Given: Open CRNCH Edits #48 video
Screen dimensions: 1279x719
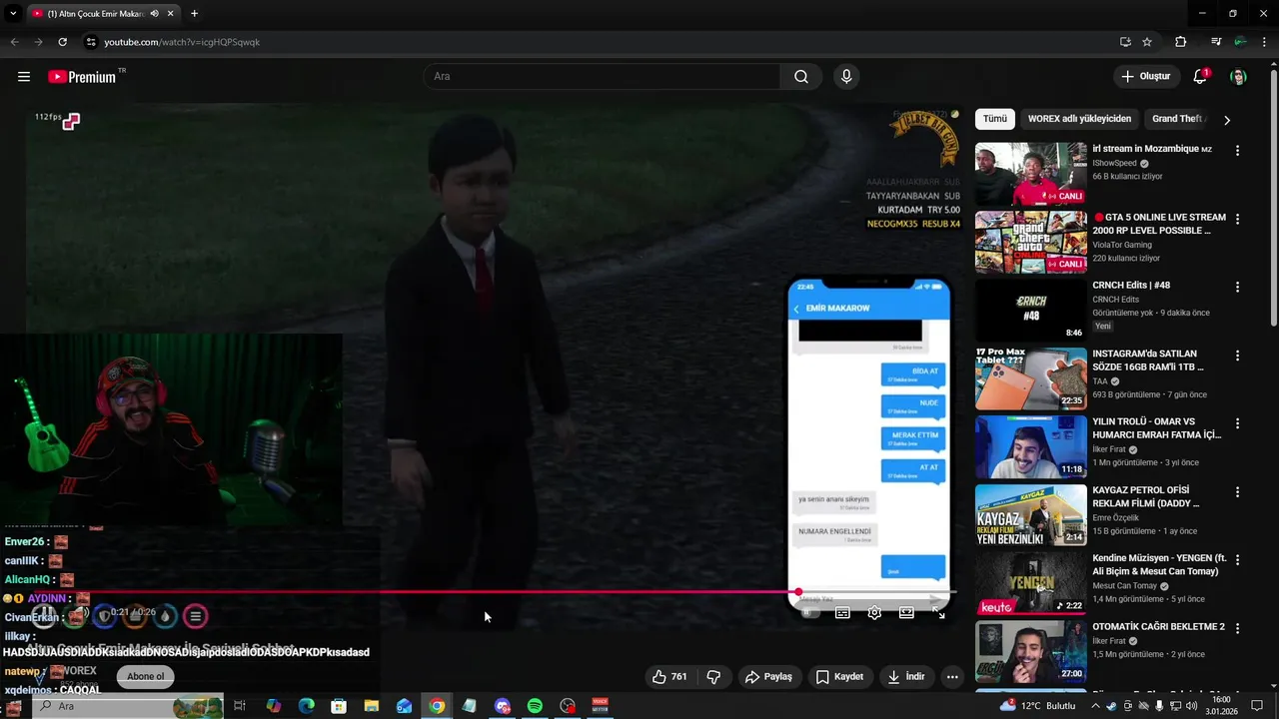Looking at the screenshot, I should tap(1030, 311).
